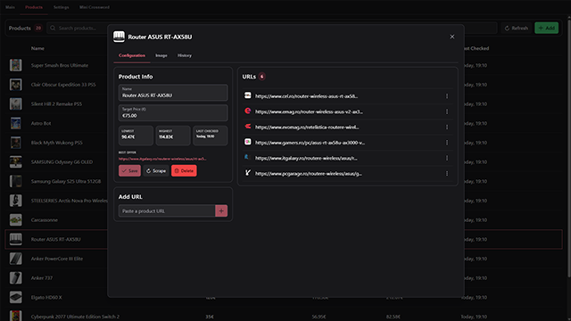Image resolution: width=571 pixels, height=321 pixels.
Task: Click the emag.ro site favicon
Action: pyautogui.click(x=248, y=111)
